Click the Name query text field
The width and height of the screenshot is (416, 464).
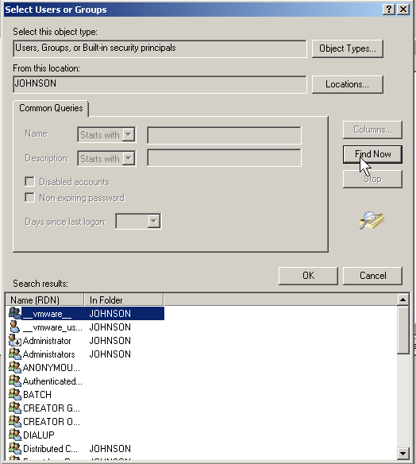(x=224, y=135)
